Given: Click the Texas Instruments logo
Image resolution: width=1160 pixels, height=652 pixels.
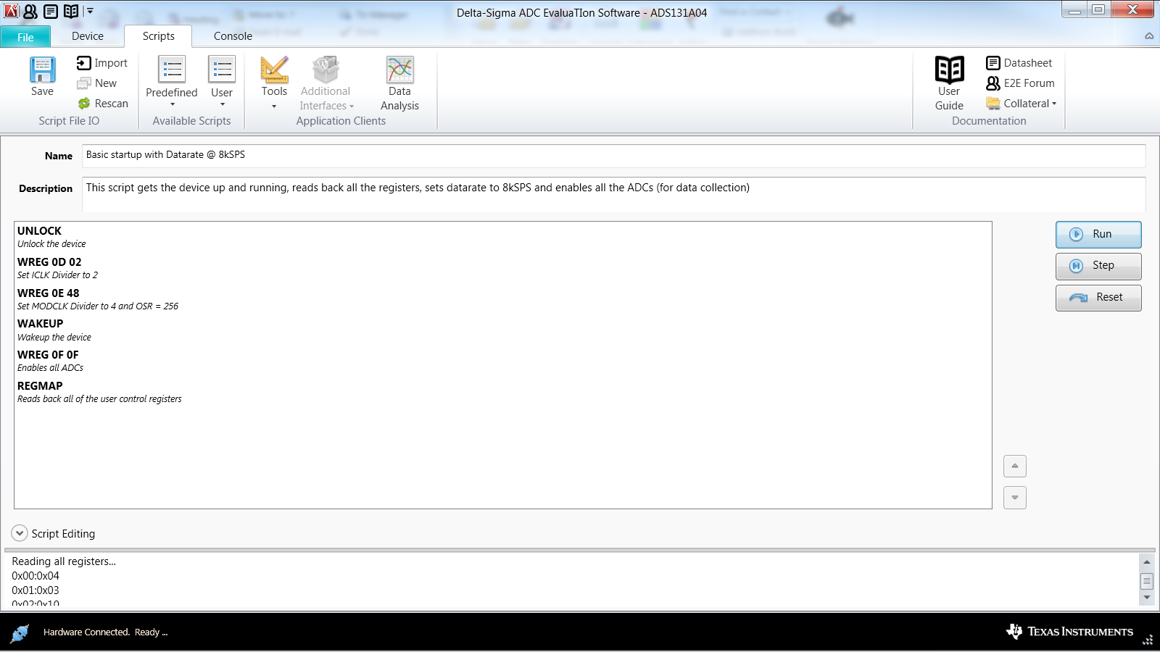Looking at the screenshot, I should coord(1069,632).
